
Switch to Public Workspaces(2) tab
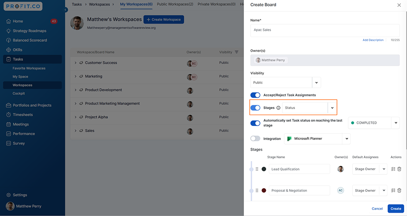(x=175, y=4)
